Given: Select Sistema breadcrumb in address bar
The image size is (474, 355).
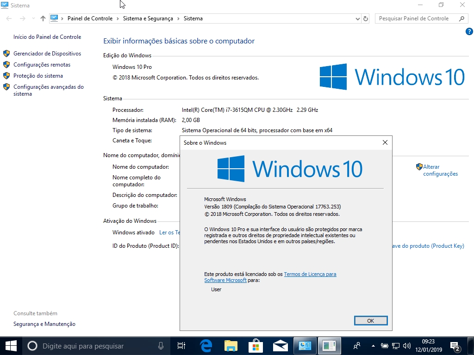Looking at the screenshot, I should [x=193, y=18].
